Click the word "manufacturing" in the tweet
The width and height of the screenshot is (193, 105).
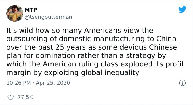(119, 39)
